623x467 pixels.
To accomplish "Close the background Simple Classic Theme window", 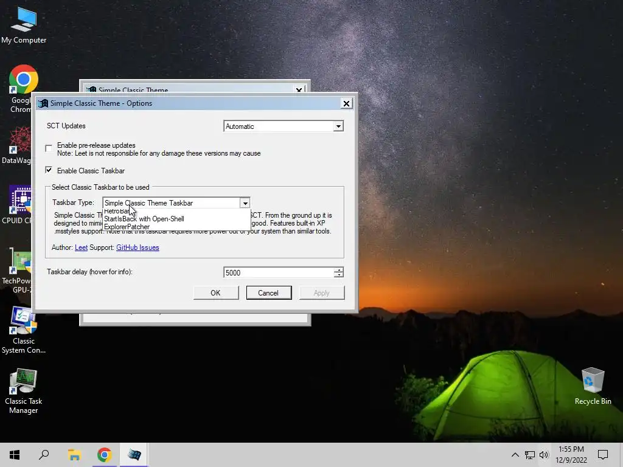I will (299, 90).
